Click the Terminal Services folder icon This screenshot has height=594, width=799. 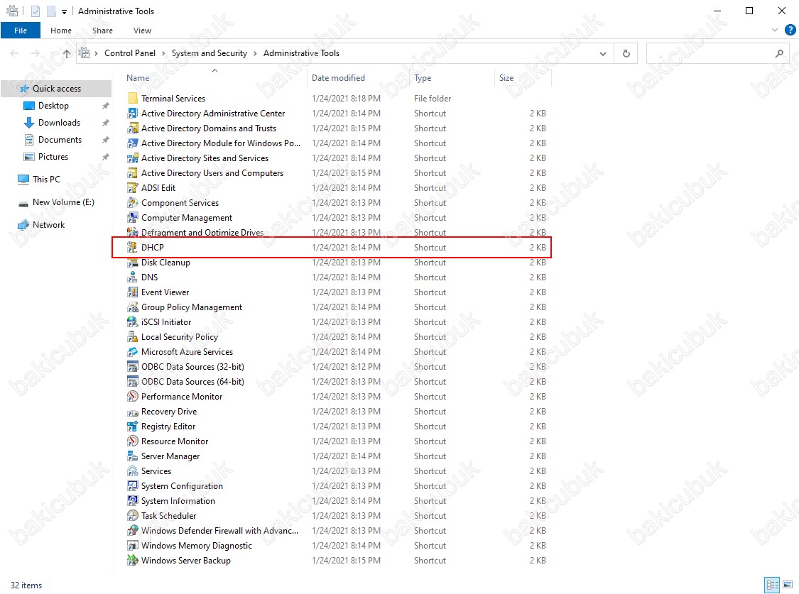click(x=133, y=98)
